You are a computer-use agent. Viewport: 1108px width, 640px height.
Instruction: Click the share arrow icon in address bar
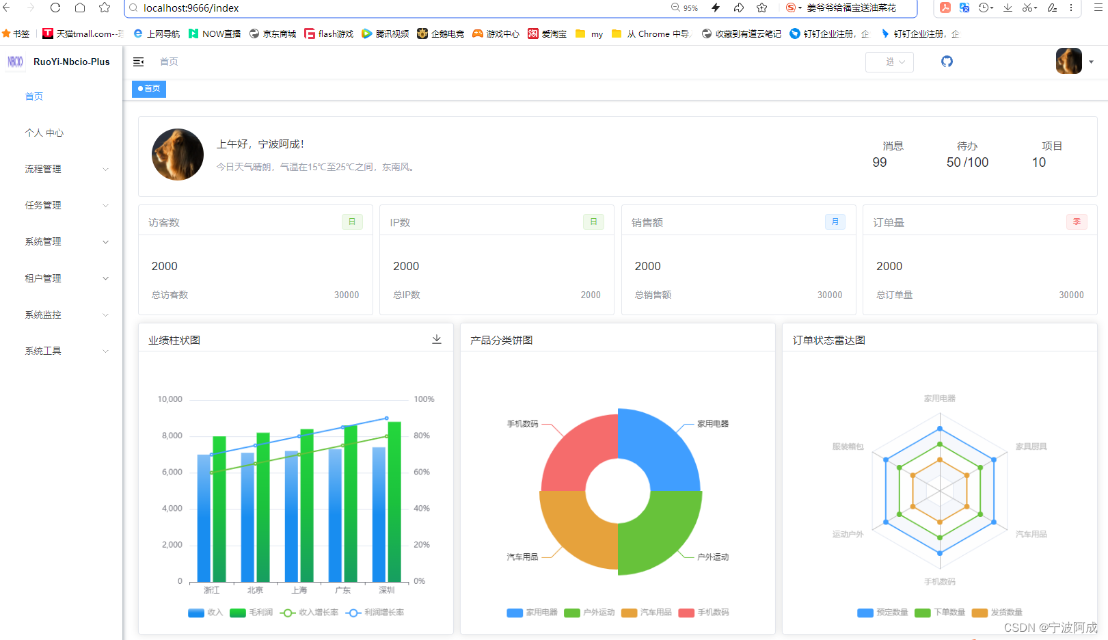tap(739, 8)
